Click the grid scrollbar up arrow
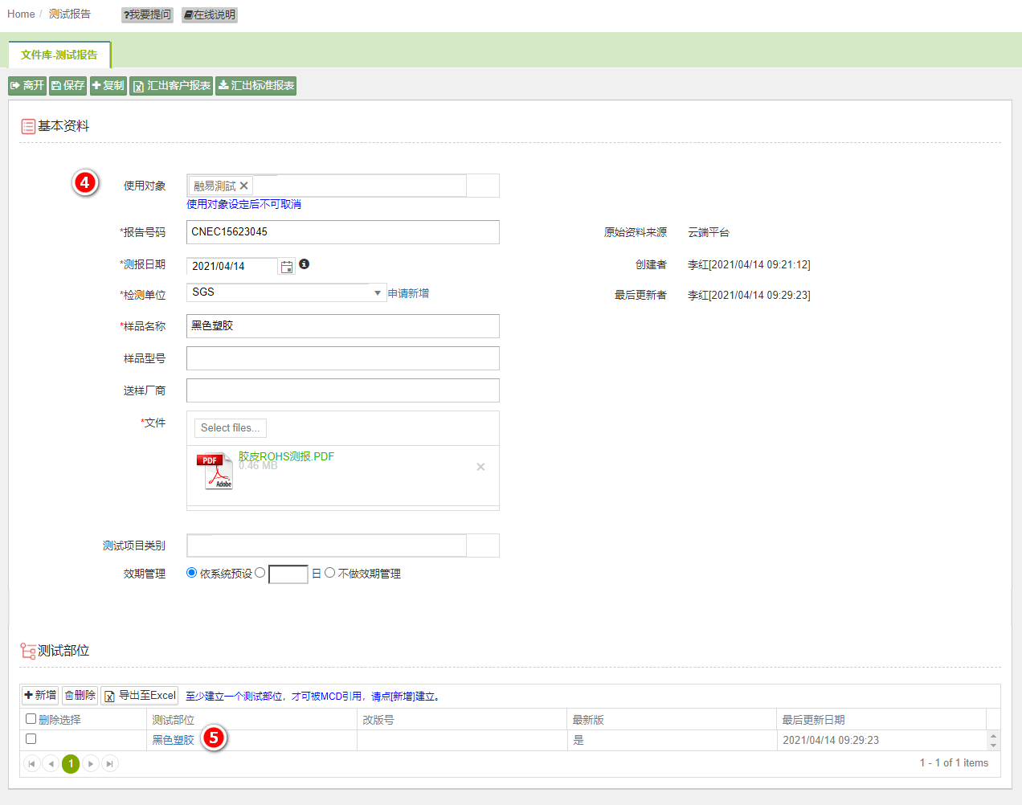Image resolution: width=1022 pixels, height=805 pixels. [993, 736]
